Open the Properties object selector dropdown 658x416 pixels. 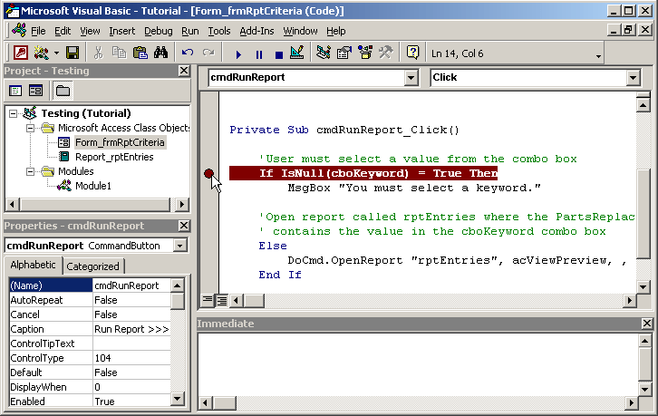click(180, 246)
